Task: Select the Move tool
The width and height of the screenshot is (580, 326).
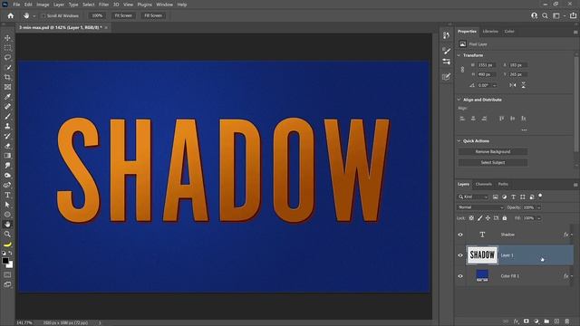Action: [x=7, y=38]
